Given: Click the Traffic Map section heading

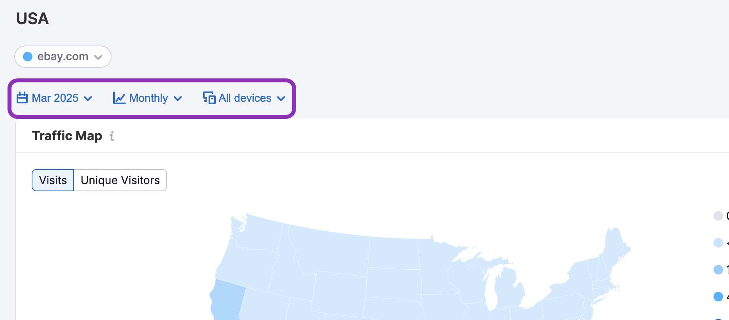Looking at the screenshot, I should coord(66,135).
